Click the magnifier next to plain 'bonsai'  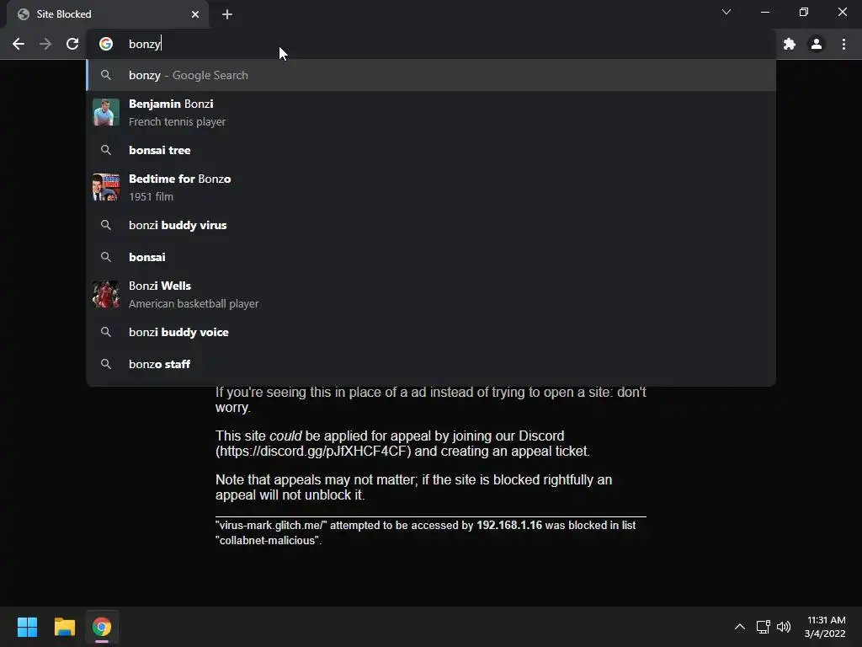[106, 257]
